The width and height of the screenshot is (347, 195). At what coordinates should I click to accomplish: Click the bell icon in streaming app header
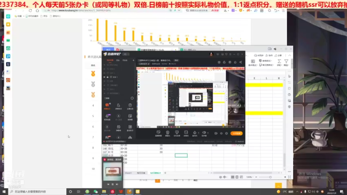coord(235,62)
